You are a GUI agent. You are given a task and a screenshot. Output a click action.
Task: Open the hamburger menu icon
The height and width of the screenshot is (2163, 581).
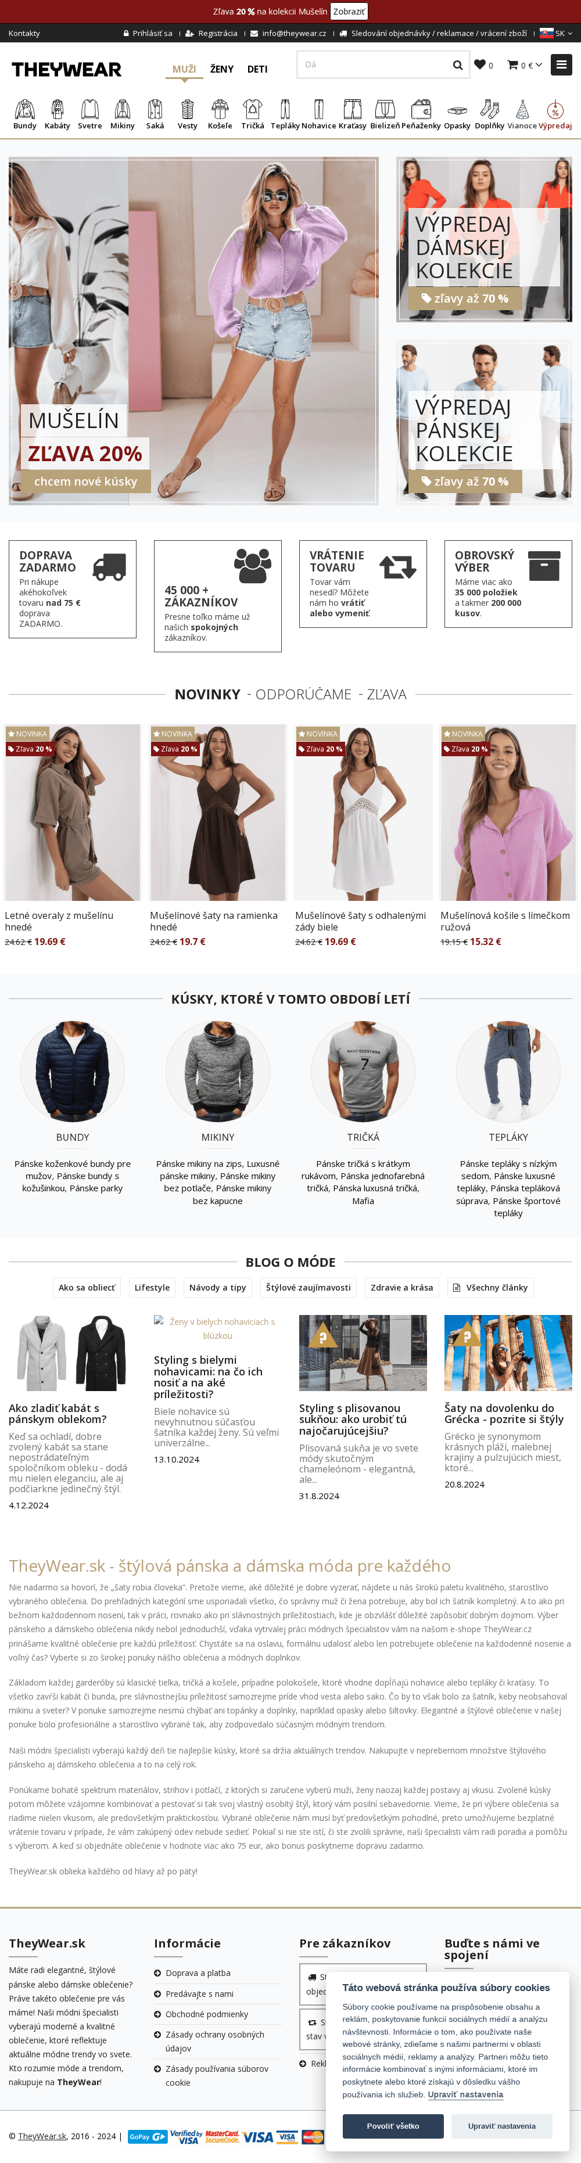562,64
